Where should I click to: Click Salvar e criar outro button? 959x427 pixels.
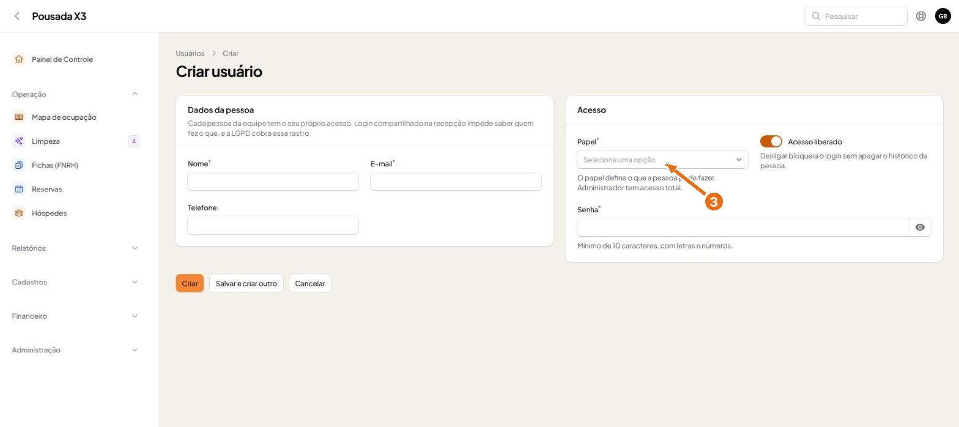click(x=246, y=283)
